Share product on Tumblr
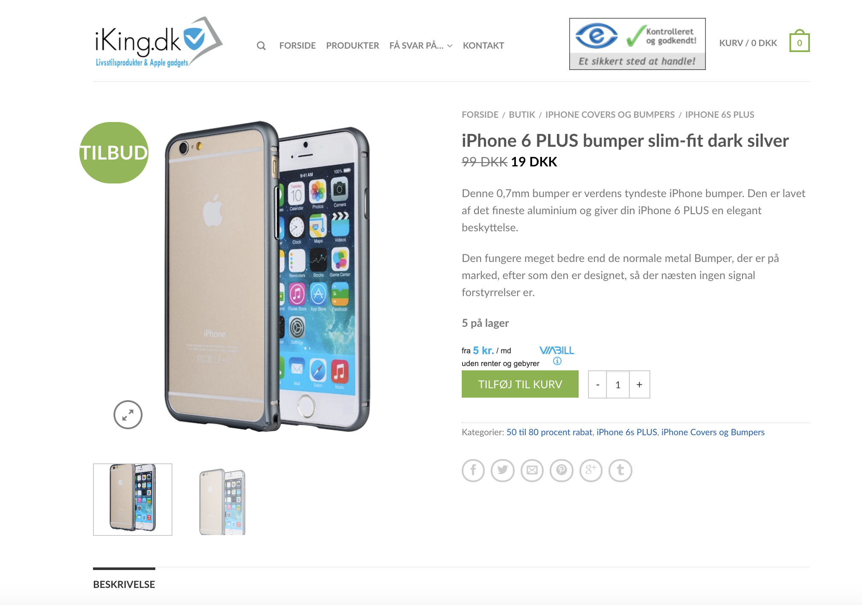The height and width of the screenshot is (605, 862). point(620,470)
